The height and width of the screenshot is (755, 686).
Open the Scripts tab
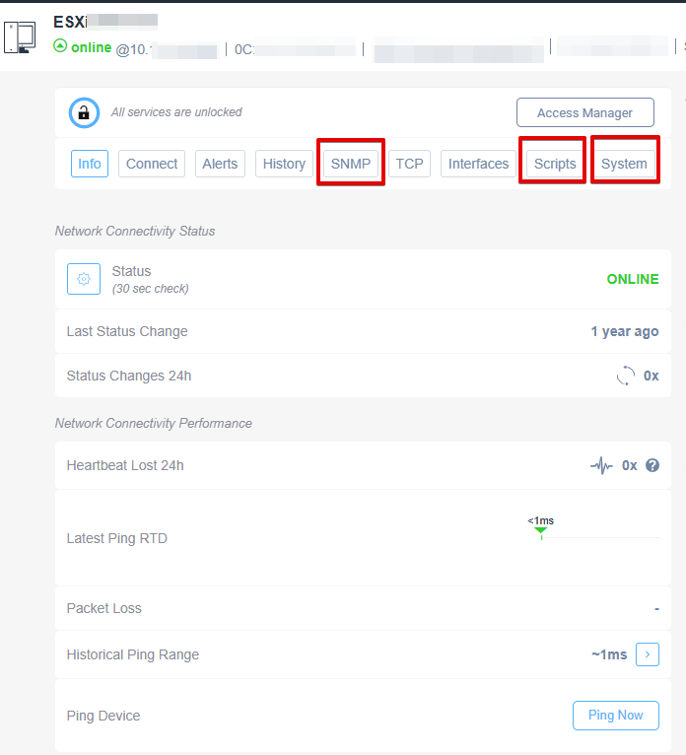pyautogui.click(x=555, y=164)
